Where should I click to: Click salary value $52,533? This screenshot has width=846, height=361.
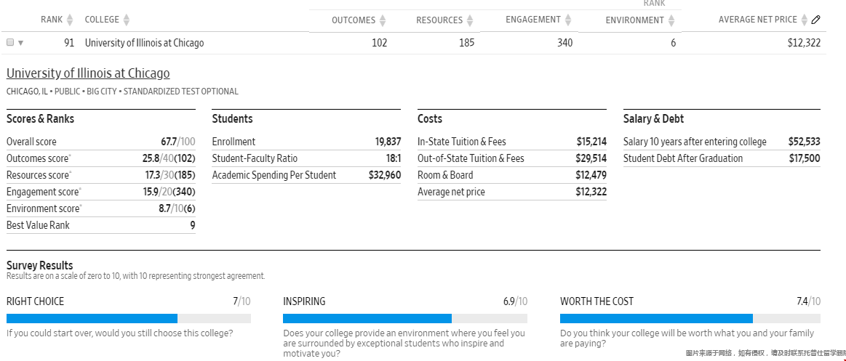(804, 142)
